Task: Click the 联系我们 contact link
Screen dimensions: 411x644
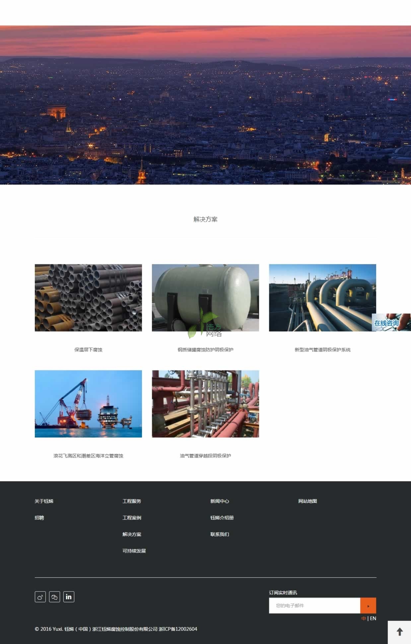Action: coord(220,534)
